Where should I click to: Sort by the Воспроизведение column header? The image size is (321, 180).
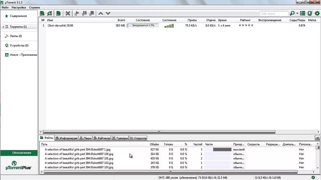(x=270, y=20)
